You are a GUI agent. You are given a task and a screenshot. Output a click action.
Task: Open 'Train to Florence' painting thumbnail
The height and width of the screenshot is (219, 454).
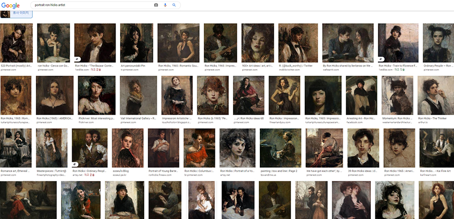point(398,43)
